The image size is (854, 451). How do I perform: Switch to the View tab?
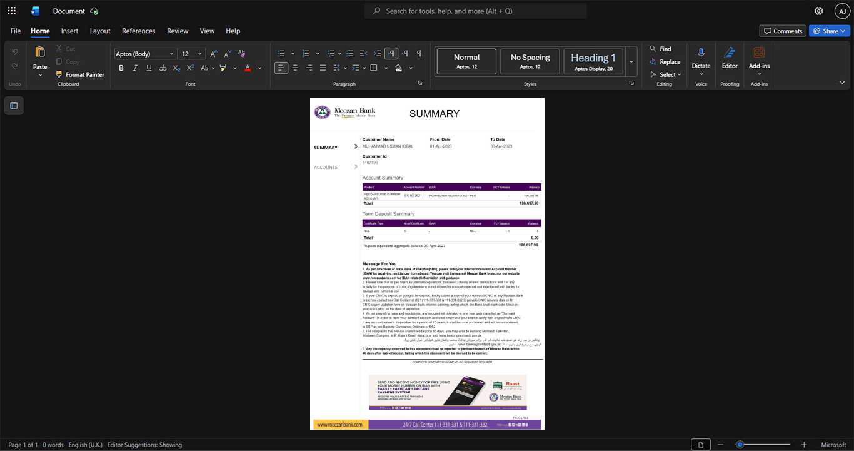tap(207, 31)
